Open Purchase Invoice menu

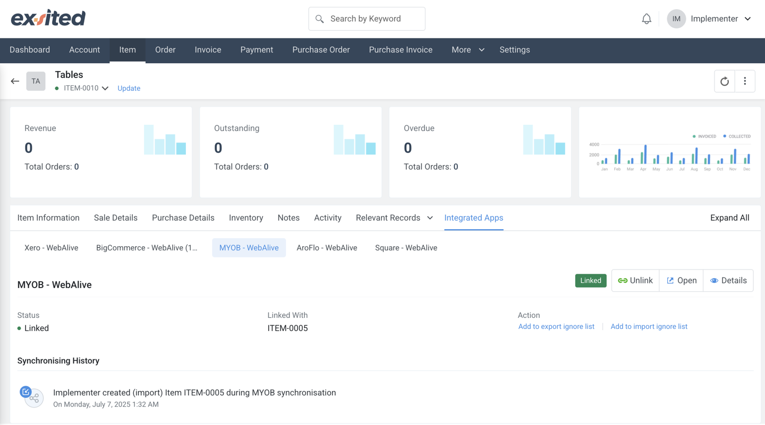tap(401, 50)
